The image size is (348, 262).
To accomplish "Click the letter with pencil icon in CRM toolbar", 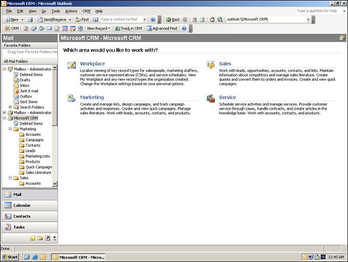I will [x=57, y=28].
